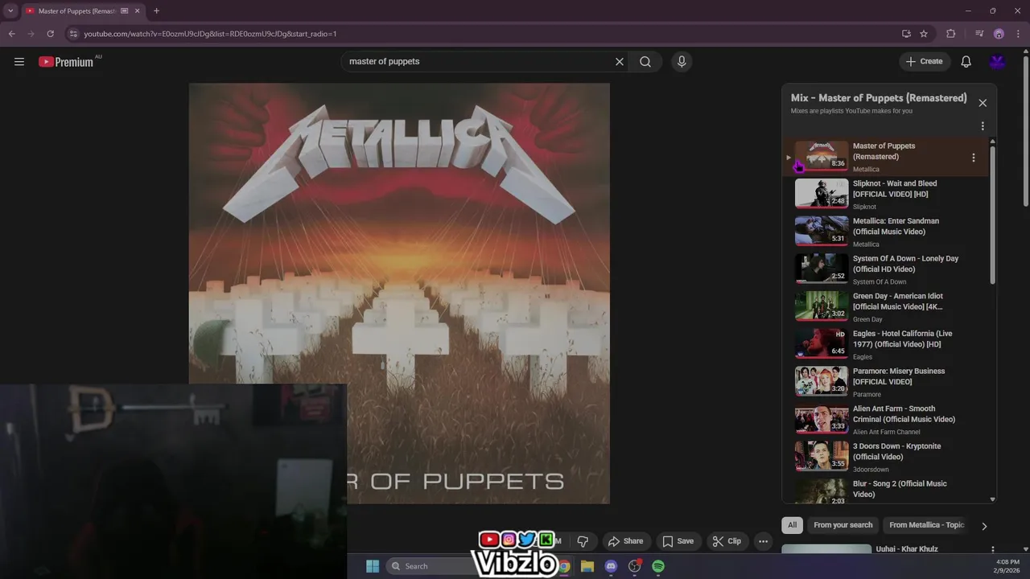
Task: Click the Master of Puppets video player
Action: pos(399,294)
